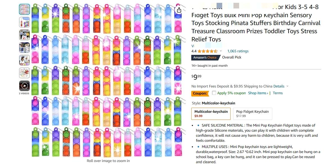Open the second product thumbnail image
This screenshot has width=326, height=164.
point(24,22)
